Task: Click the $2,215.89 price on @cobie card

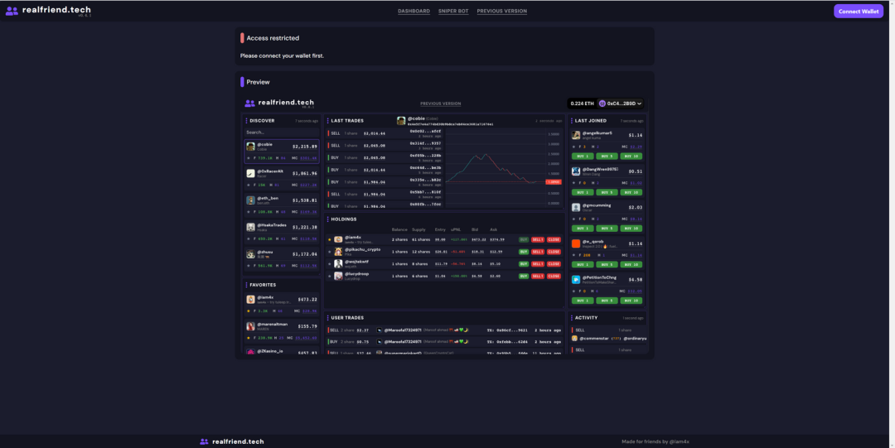Action: [x=305, y=147]
